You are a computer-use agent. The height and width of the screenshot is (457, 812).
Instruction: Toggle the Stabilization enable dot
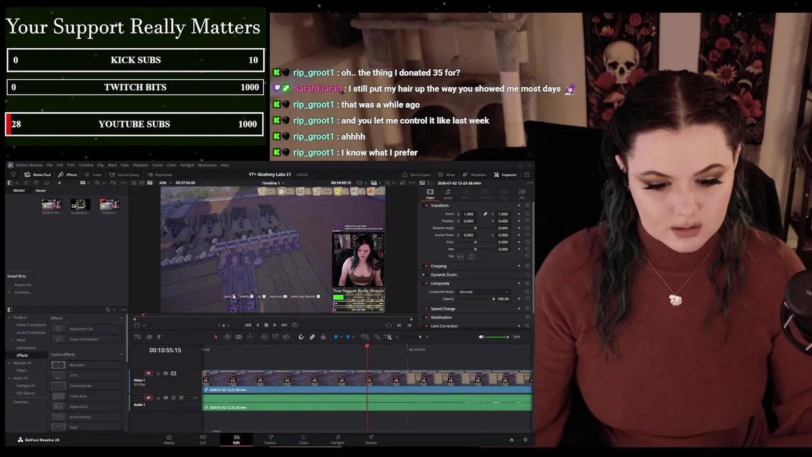[x=426, y=317]
